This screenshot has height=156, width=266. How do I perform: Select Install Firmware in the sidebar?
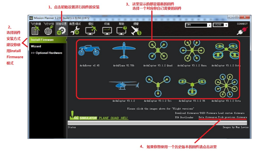(48, 40)
